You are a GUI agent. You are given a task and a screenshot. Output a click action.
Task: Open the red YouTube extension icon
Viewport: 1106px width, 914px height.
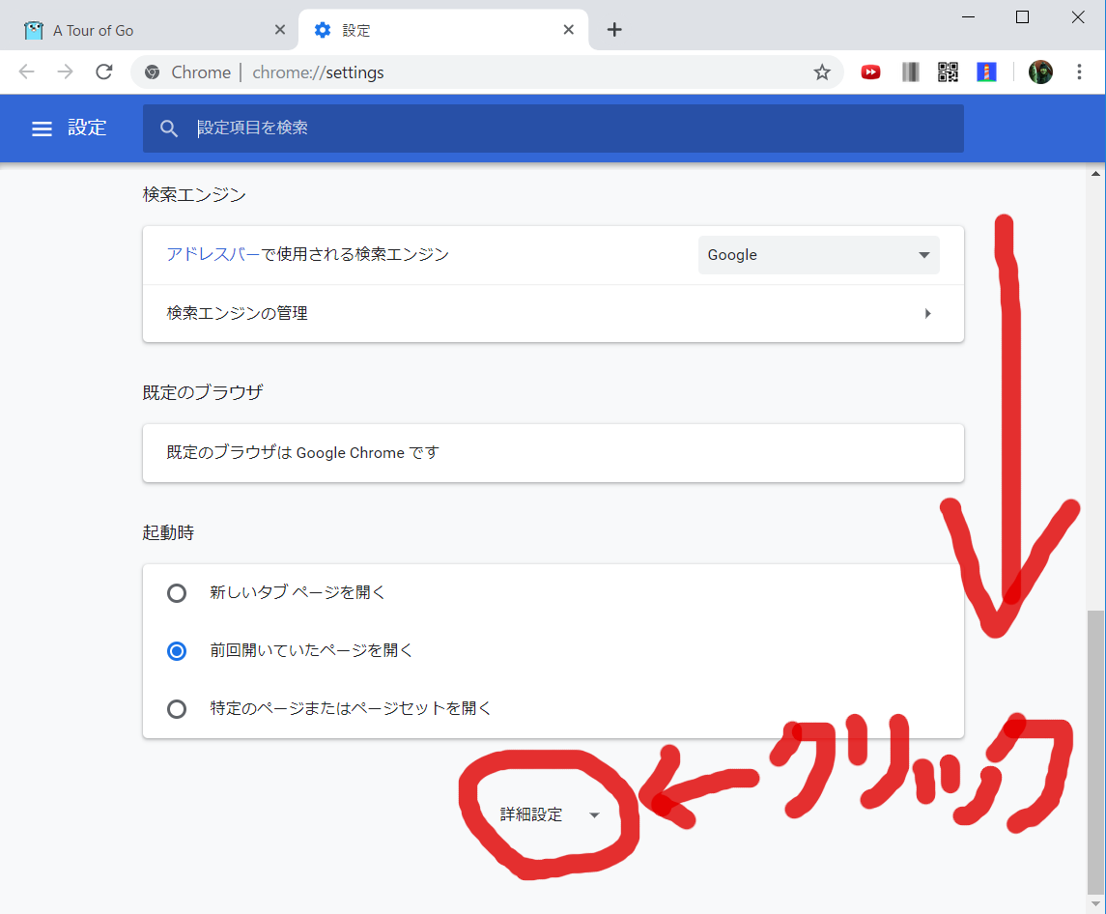point(870,72)
